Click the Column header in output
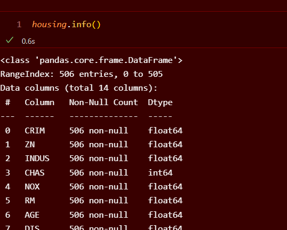This screenshot has height=230, width=287. [39, 102]
